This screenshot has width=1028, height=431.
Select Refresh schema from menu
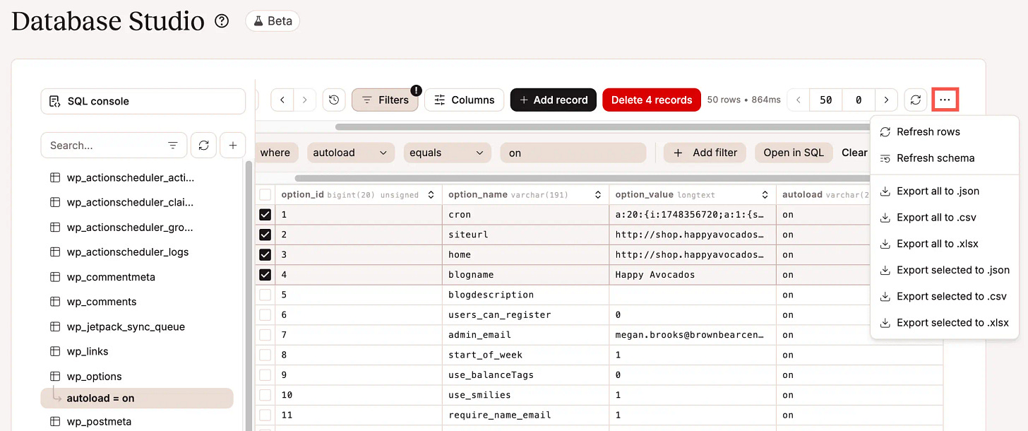[944, 158]
